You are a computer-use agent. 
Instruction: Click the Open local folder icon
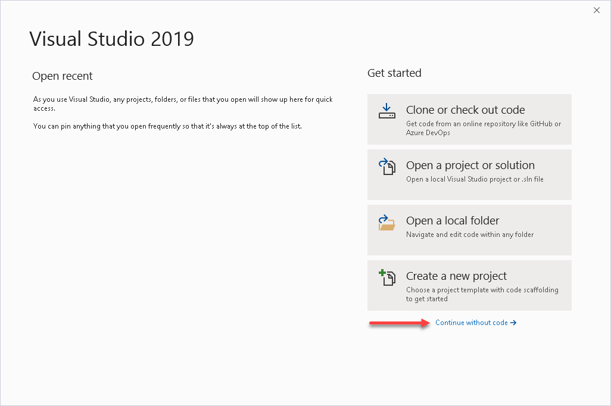[387, 223]
